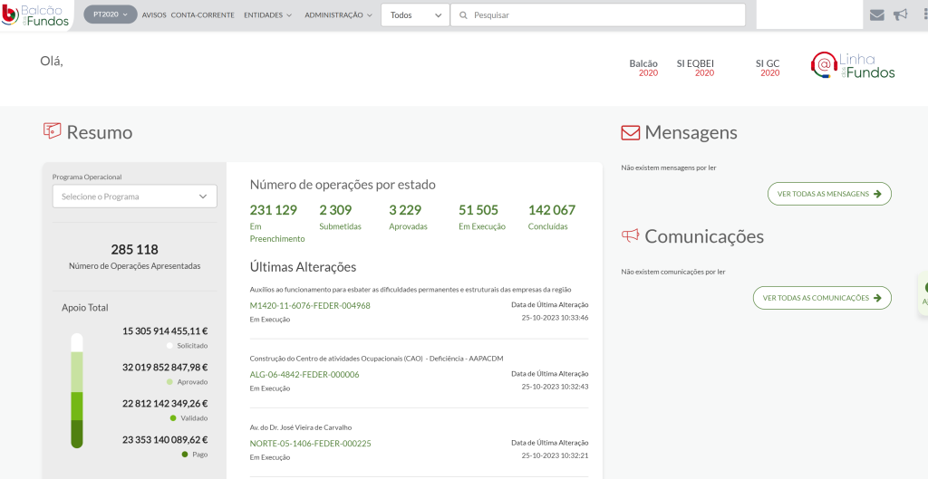Focus the Pesquisar search field
This screenshot has height=479, width=928.
(598, 15)
